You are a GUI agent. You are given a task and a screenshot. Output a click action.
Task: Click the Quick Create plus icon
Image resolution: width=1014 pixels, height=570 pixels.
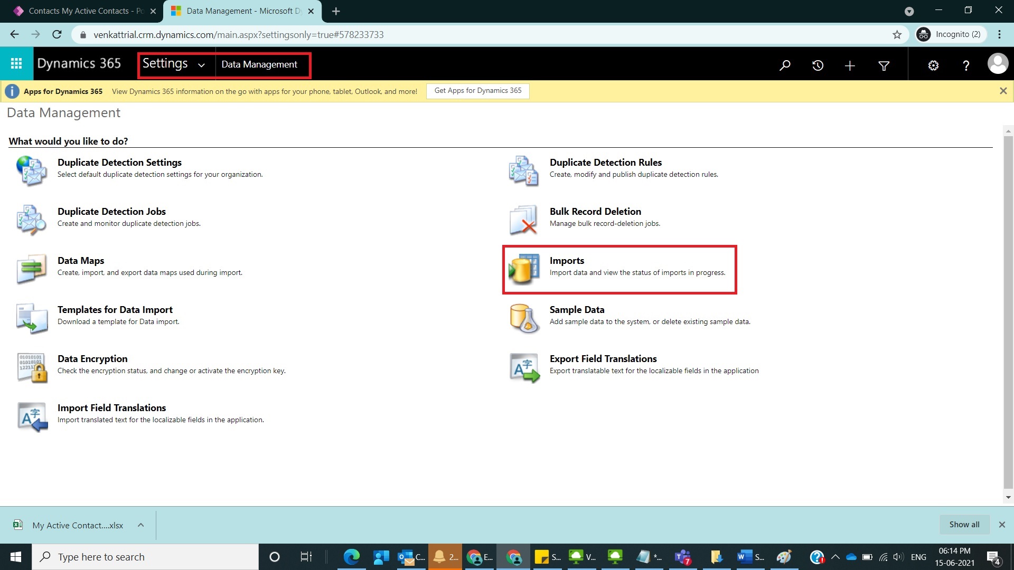(x=850, y=65)
